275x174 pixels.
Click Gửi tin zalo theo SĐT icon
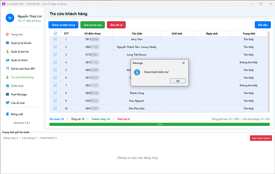tap(7, 69)
